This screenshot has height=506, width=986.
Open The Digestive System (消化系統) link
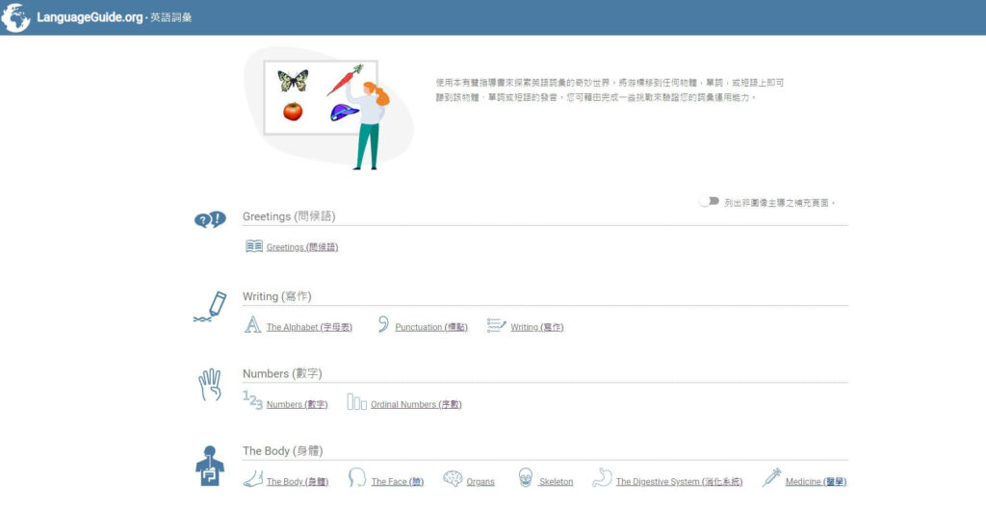pyautogui.click(x=679, y=482)
